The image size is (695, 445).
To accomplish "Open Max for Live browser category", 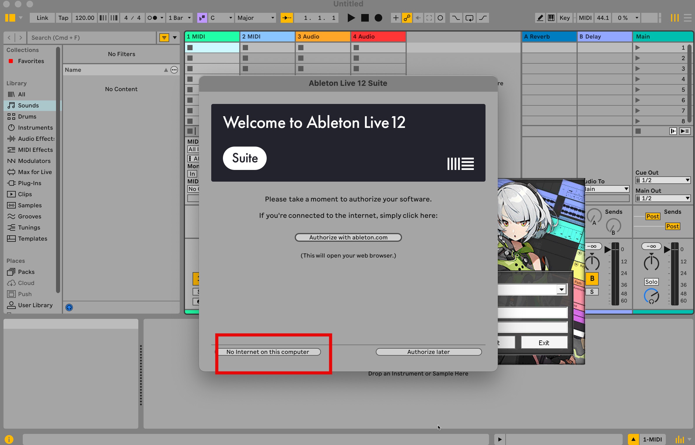I will tap(35, 172).
